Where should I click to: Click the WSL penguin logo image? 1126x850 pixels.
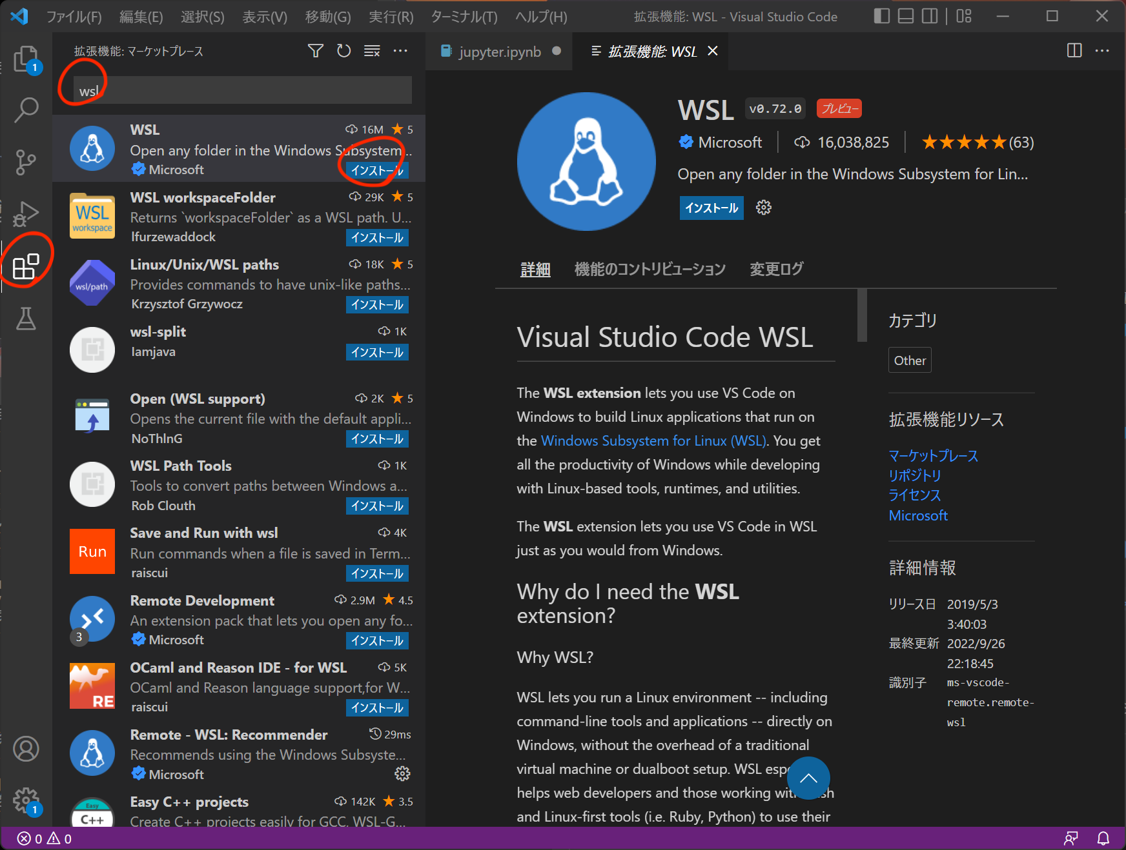pyautogui.click(x=586, y=161)
